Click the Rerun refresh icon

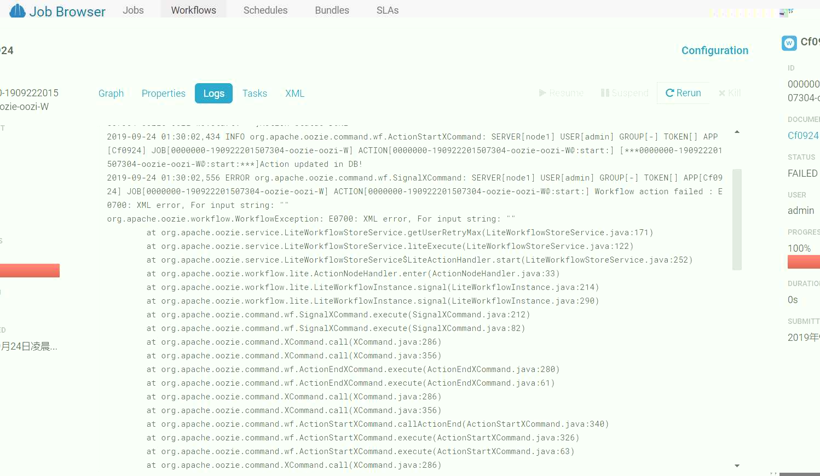[669, 93]
